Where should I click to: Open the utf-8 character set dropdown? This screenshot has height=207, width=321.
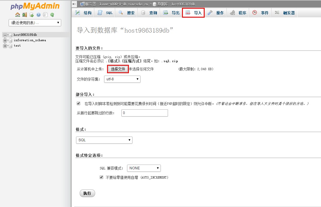pyautogui.click(x=122, y=79)
